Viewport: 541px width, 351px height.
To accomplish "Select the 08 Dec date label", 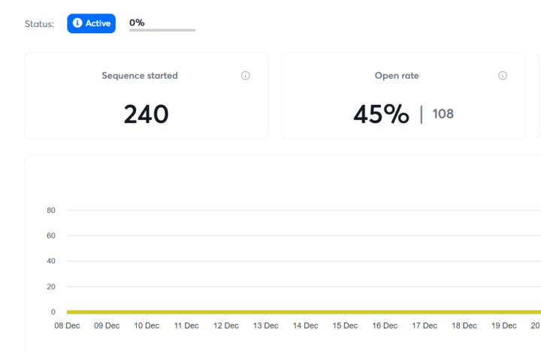I will click(67, 325).
